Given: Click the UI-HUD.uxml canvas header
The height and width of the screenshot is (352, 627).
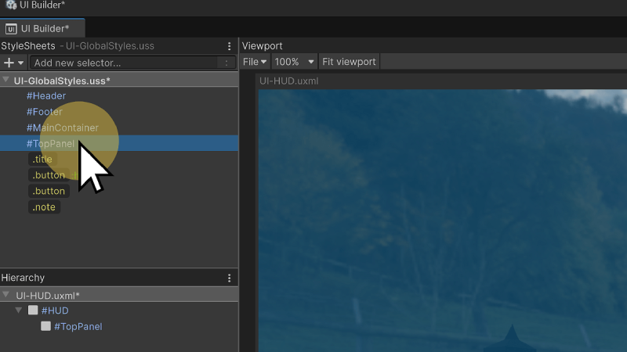Looking at the screenshot, I should (288, 81).
